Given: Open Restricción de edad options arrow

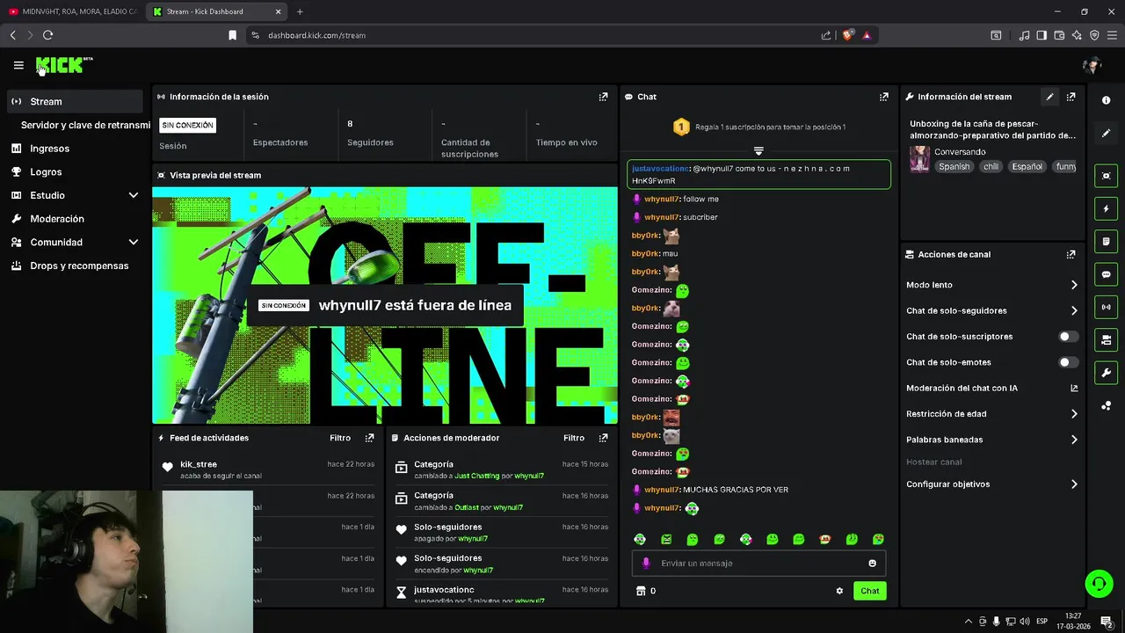Looking at the screenshot, I should point(1074,413).
